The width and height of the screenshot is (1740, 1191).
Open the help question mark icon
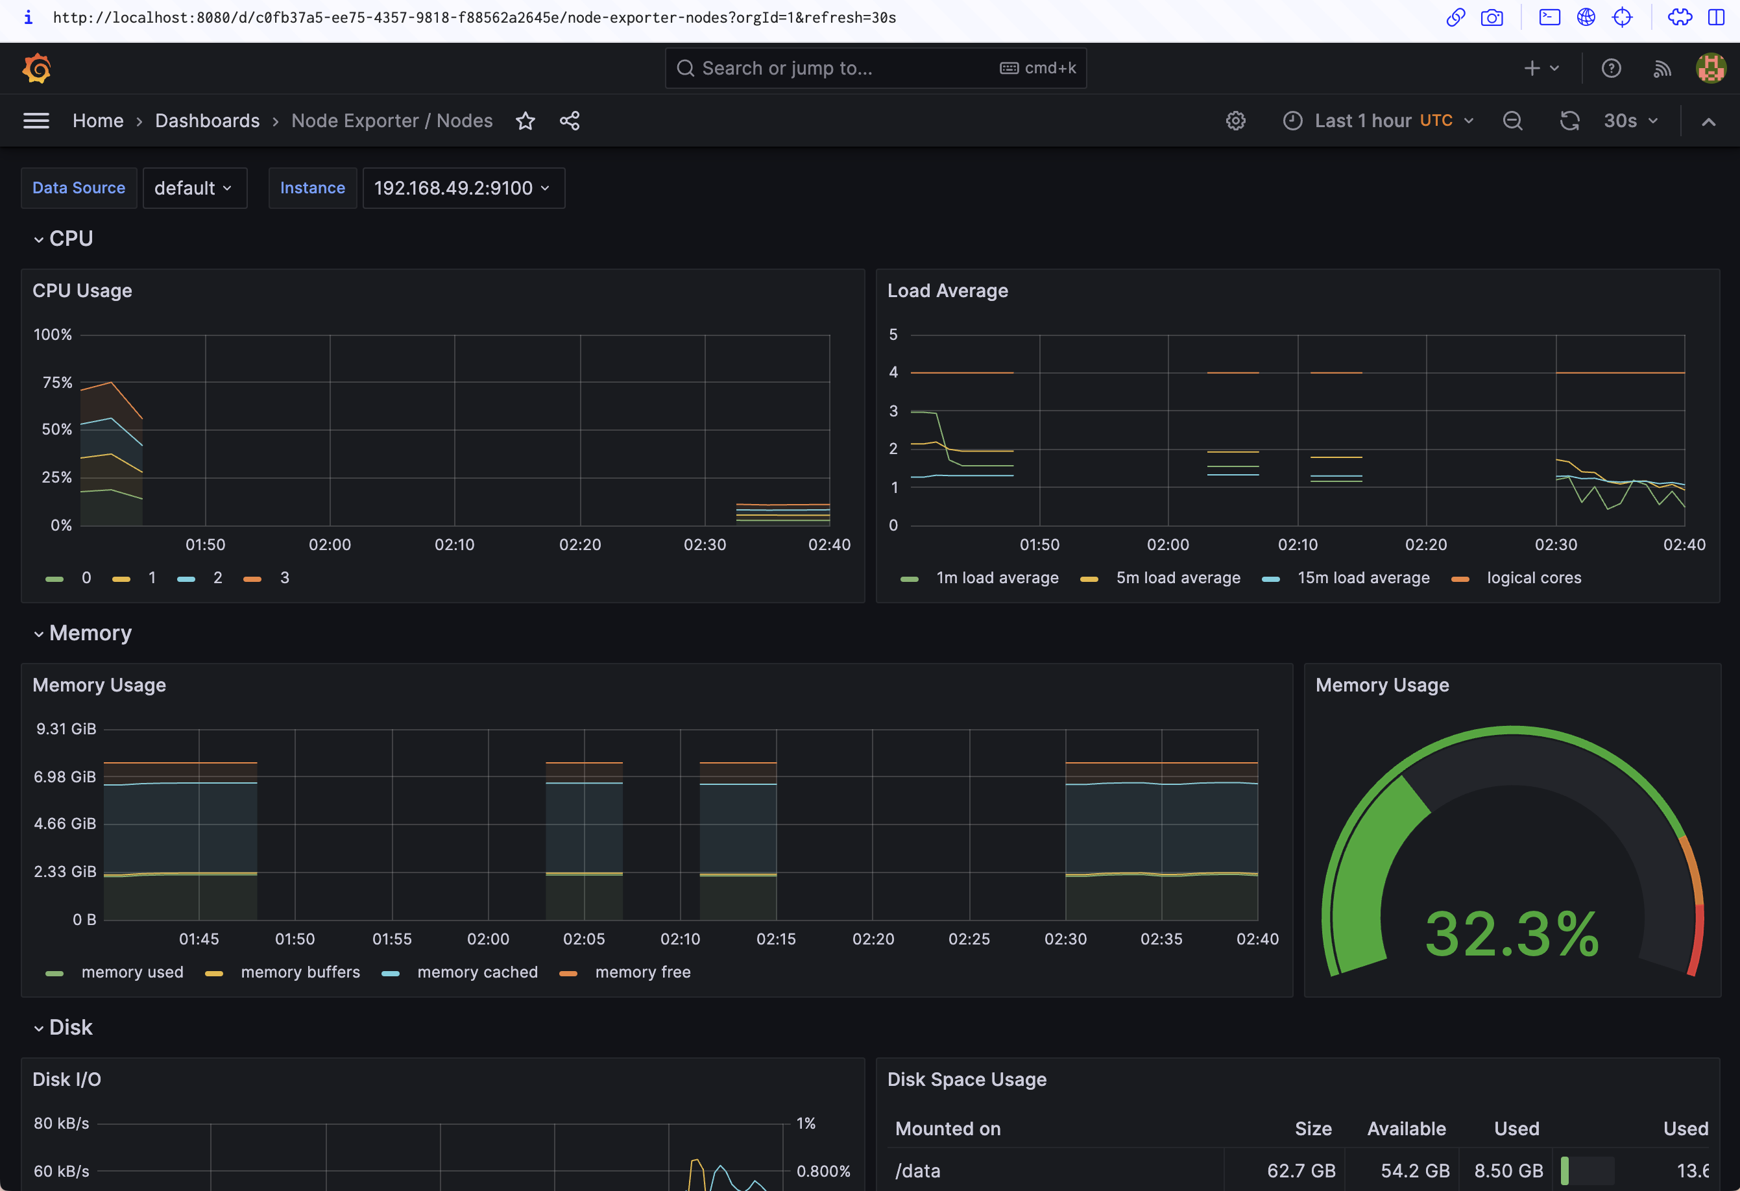coord(1610,68)
